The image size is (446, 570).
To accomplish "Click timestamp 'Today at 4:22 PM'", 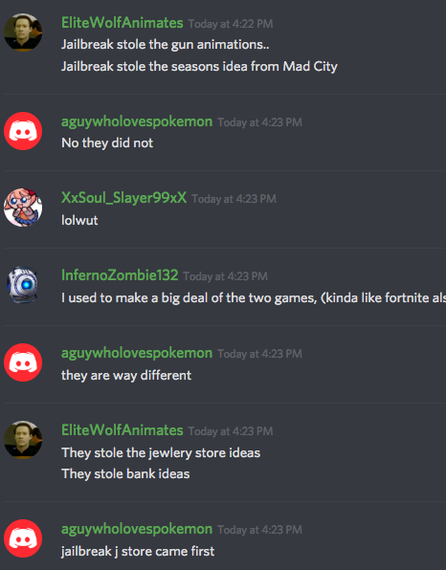I will tap(231, 24).
